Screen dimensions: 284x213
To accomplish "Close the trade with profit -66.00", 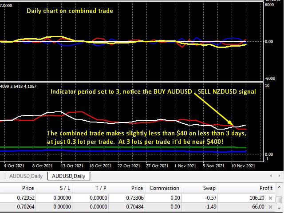I will click(x=270, y=207).
